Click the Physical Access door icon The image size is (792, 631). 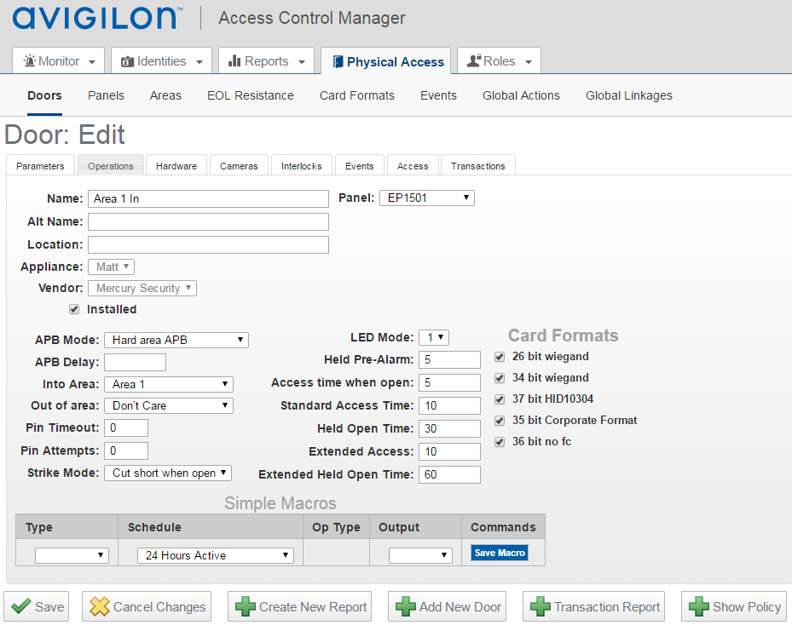click(x=338, y=61)
